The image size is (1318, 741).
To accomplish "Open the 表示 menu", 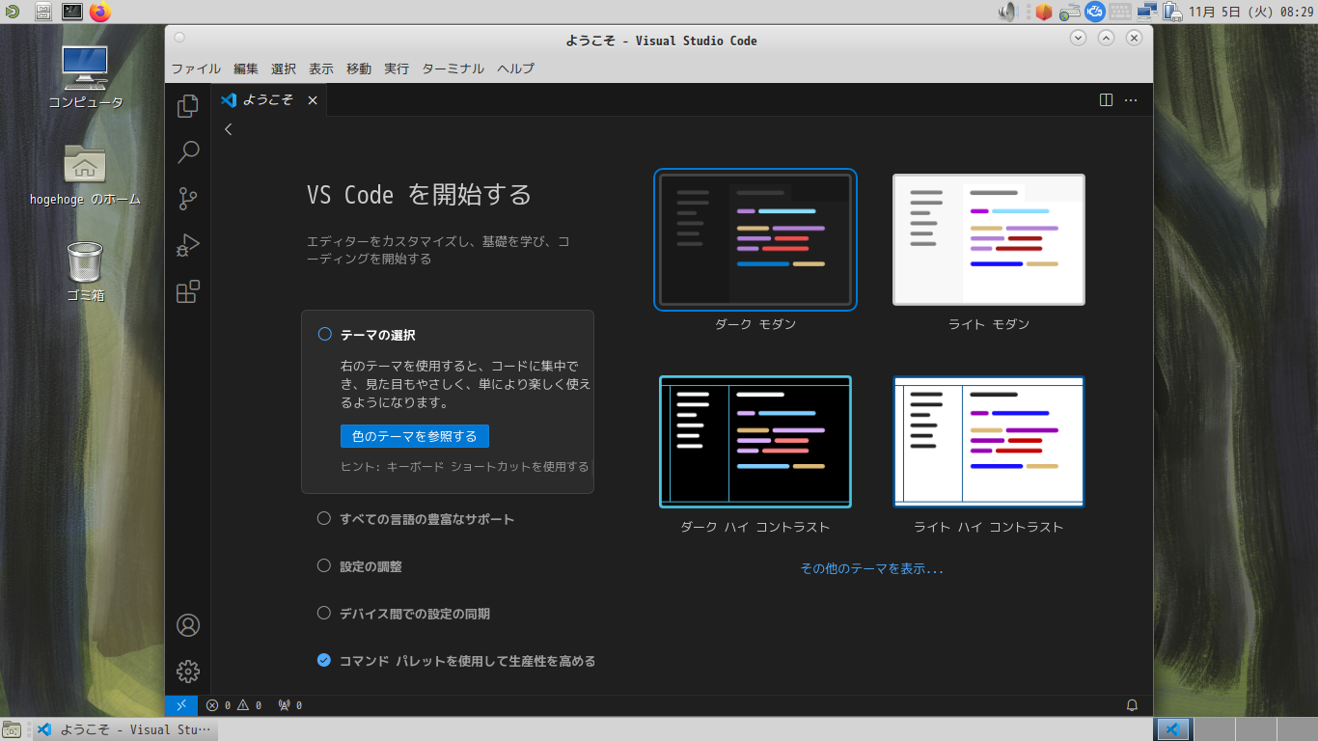I will [321, 69].
